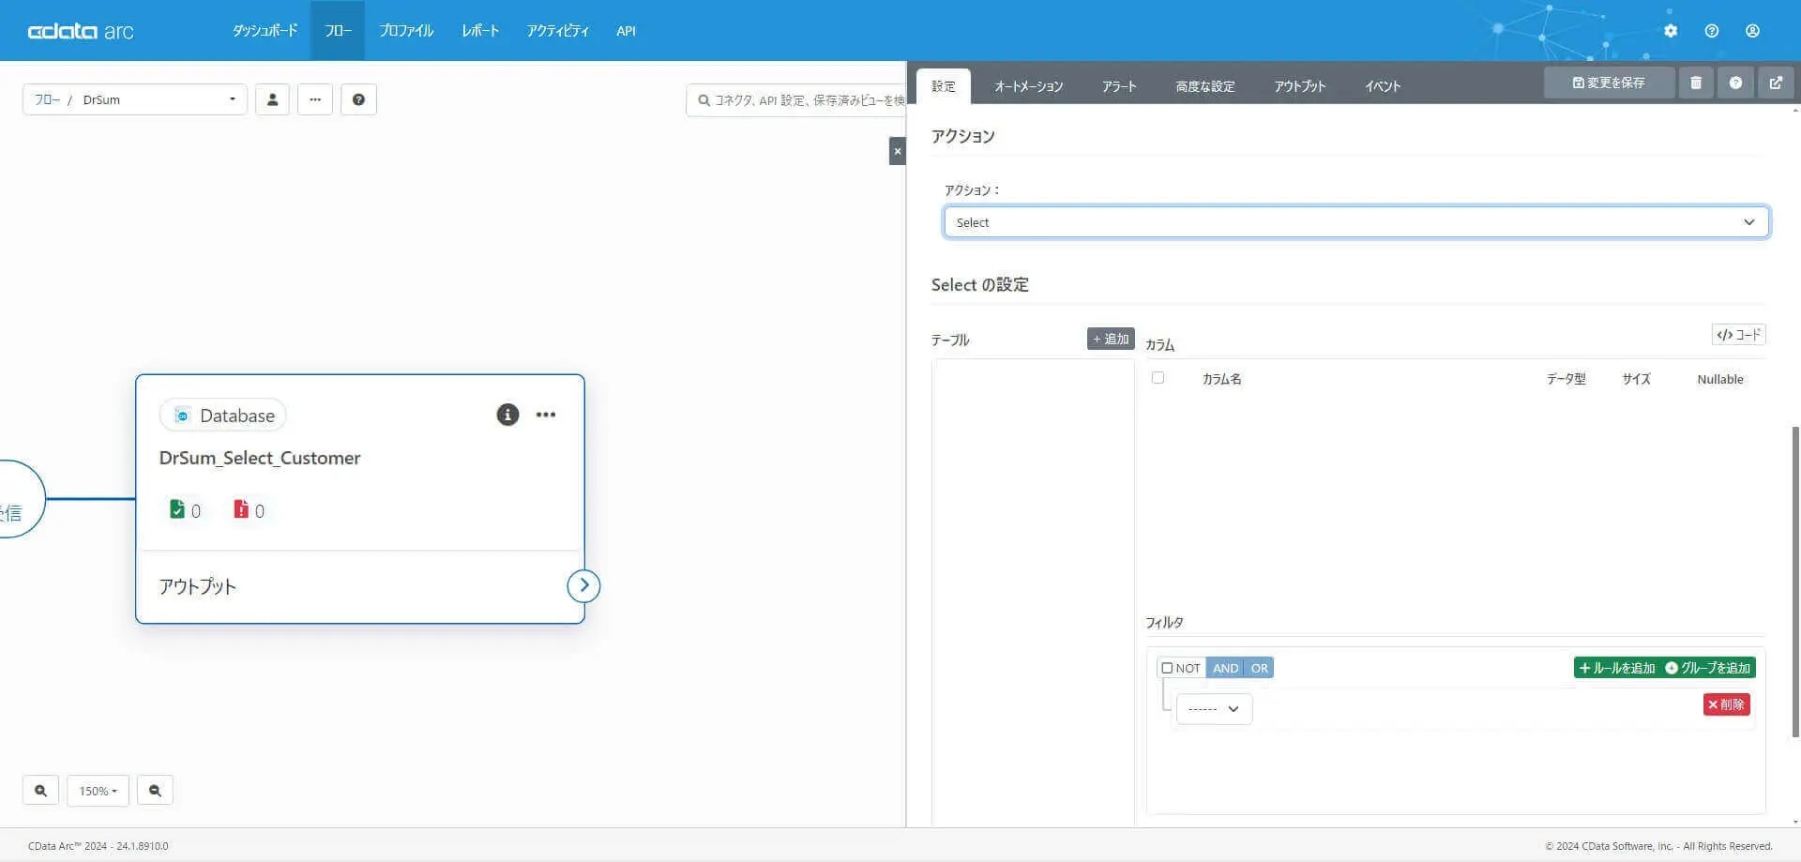Open the user account icon in top bar
Image resolution: width=1801 pixels, height=862 pixels.
click(1752, 31)
